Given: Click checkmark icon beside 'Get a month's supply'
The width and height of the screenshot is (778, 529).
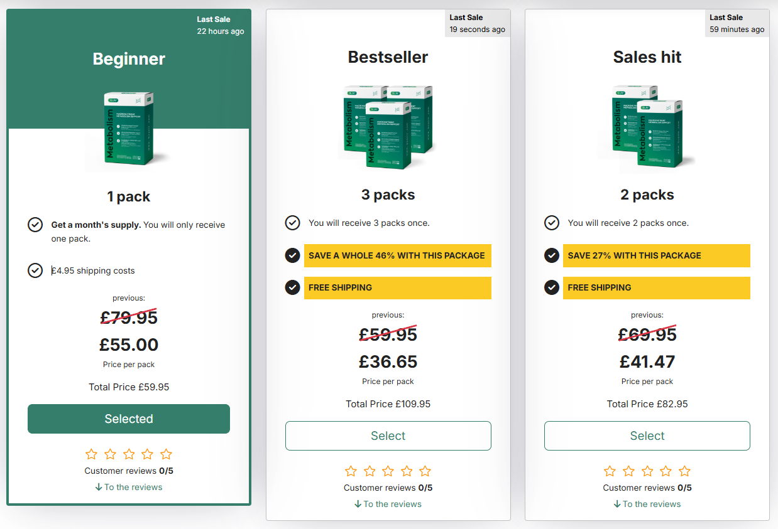Looking at the screenshot, I should (35, 225).
